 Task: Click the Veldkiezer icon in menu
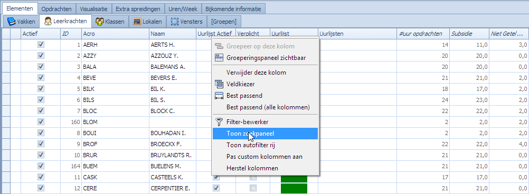click(x=219, y=84)
